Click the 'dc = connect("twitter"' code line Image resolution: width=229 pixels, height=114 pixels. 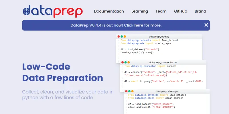click(161, 72)
